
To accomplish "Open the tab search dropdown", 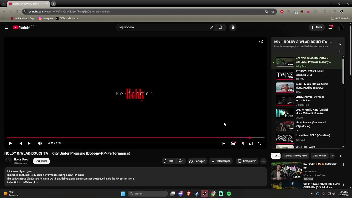I will coord(3,4).
